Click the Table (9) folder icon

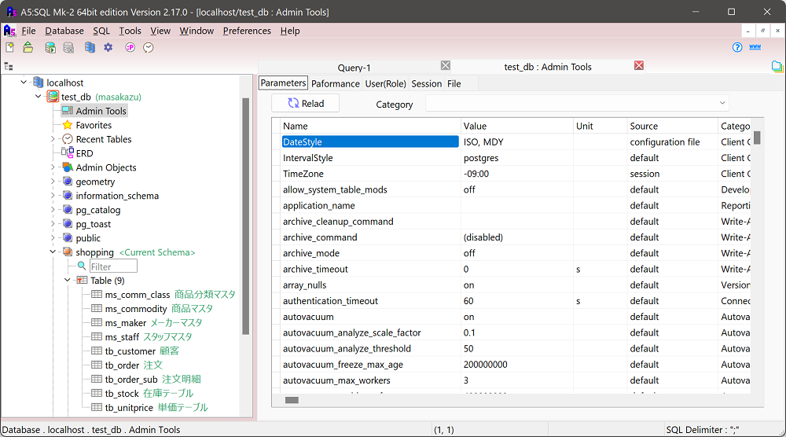tap(82, 280)
